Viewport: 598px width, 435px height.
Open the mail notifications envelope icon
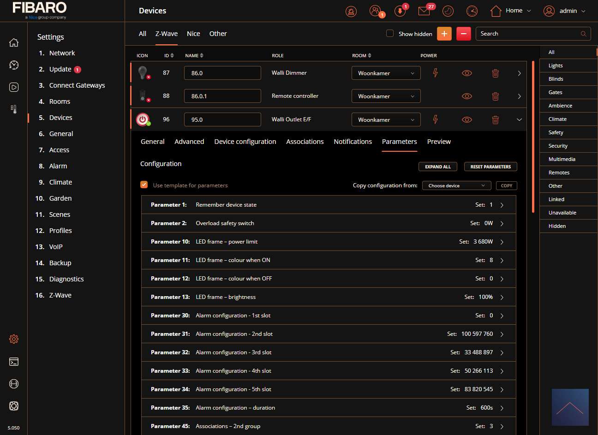click(x=424, y=11)
